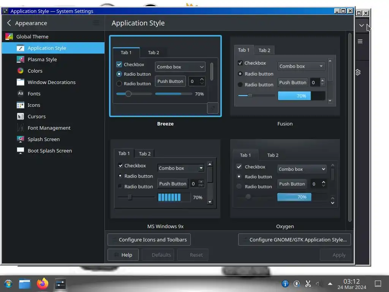Toggle the Fusion preview Checkbox
Image resolution: width=389 pixels, height=292 pixels.
click(x=240, y=63)
